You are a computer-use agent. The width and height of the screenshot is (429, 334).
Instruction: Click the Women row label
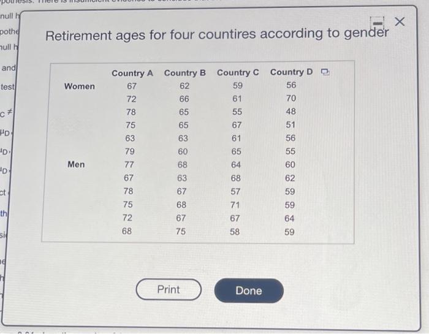(80, 86)
